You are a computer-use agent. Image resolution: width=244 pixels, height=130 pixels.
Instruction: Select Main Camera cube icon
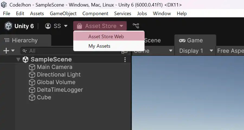[x=32, y=67]
